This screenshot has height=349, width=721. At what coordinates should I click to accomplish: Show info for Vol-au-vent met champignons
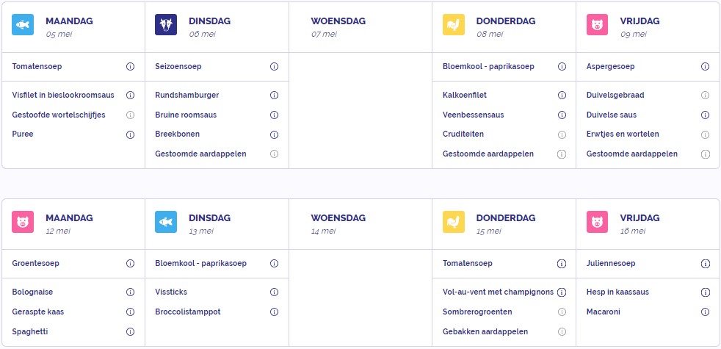[x=562, y=292]
